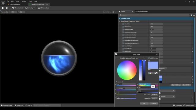Click the Browse to asset in Content Browser icon
The width and height of the screenshot is (196, 110).
tap(7, 8)
